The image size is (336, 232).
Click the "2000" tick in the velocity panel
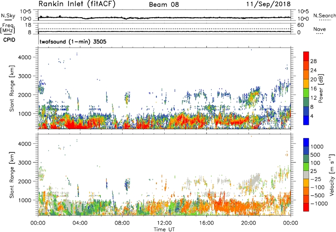(25, 181)
